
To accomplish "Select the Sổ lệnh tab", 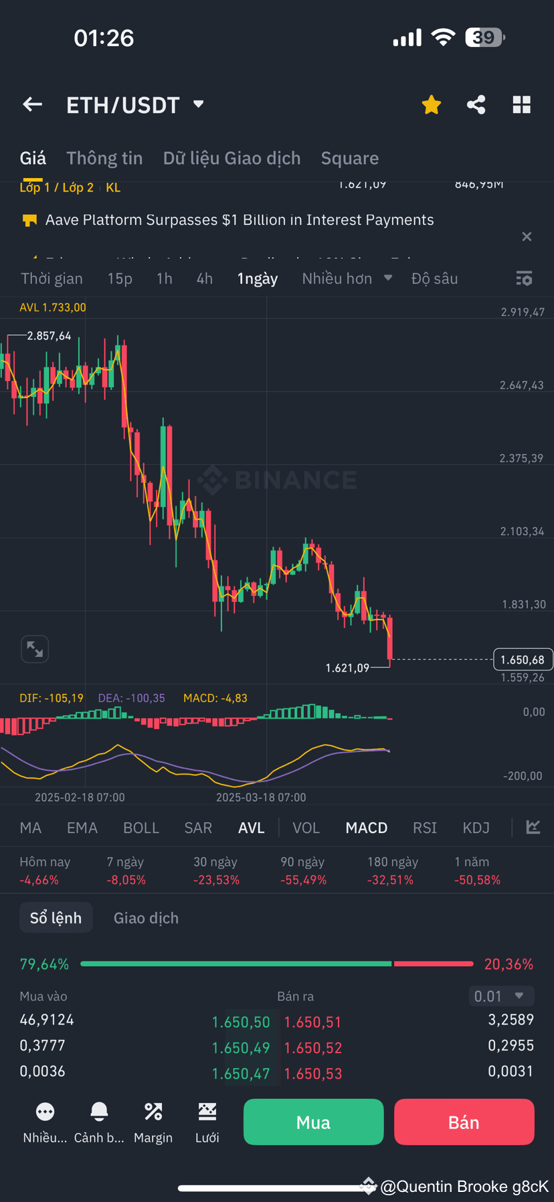I will [x=56, y=918].
